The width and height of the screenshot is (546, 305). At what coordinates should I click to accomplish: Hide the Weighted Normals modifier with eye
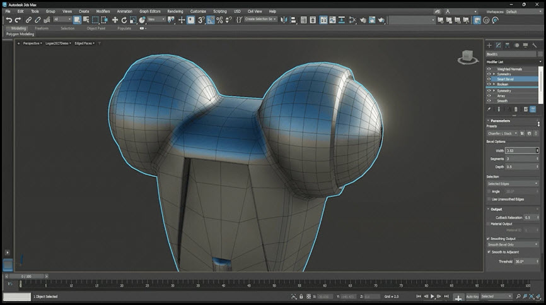click(489, 69)
